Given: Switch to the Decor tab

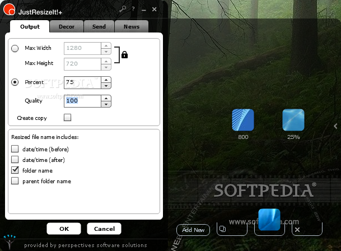Looking at the screenshot, I should tap(67, 26).
